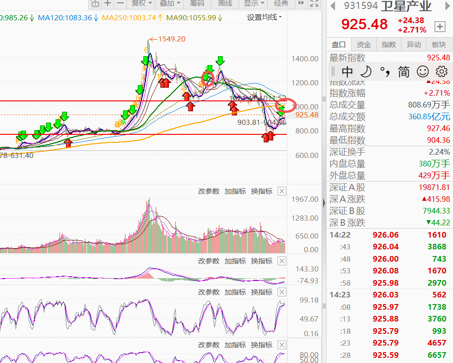This screenshot has width=453, height=363.
Task: Collapse side panel with the middle splitter arrow
Action: pyautogui.click(x=324, y=203)
